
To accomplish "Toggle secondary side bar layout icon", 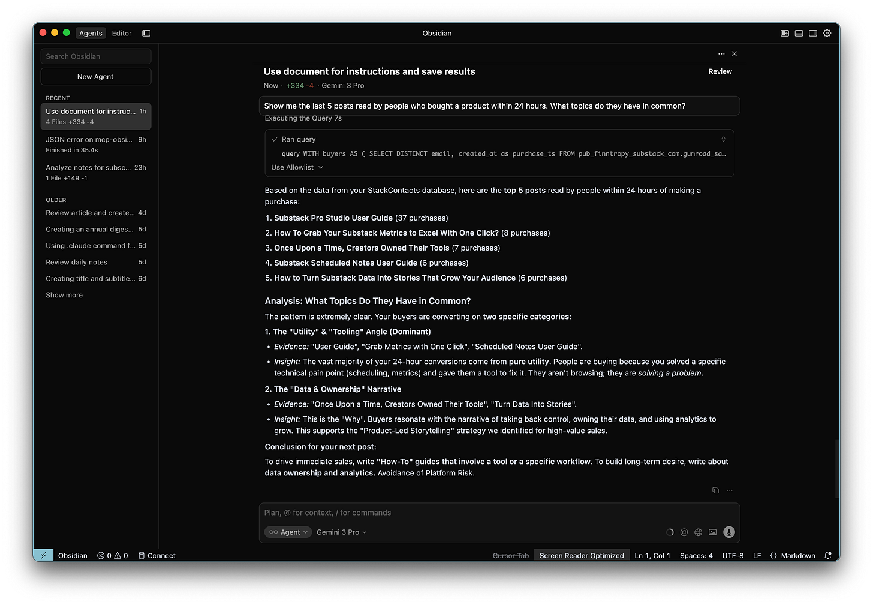I will [813, 34].
